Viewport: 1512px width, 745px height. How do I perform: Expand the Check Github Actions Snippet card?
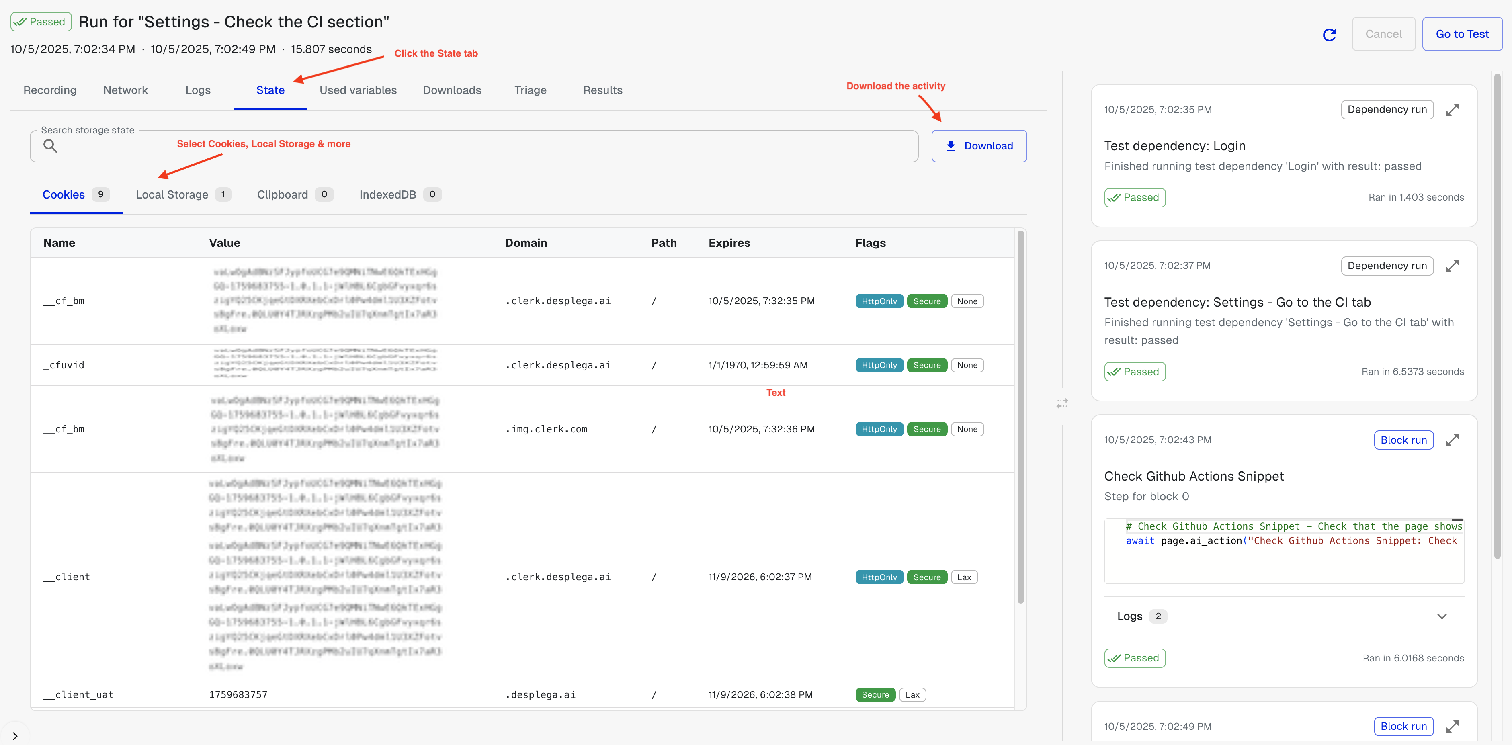click(x=1452, y=440)
